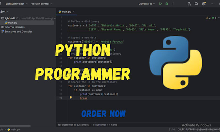Image resolution: width=220 pixels, height=132 pixels.
Task: Switch to the main.py editor tab
Action: tap(66, 12)
